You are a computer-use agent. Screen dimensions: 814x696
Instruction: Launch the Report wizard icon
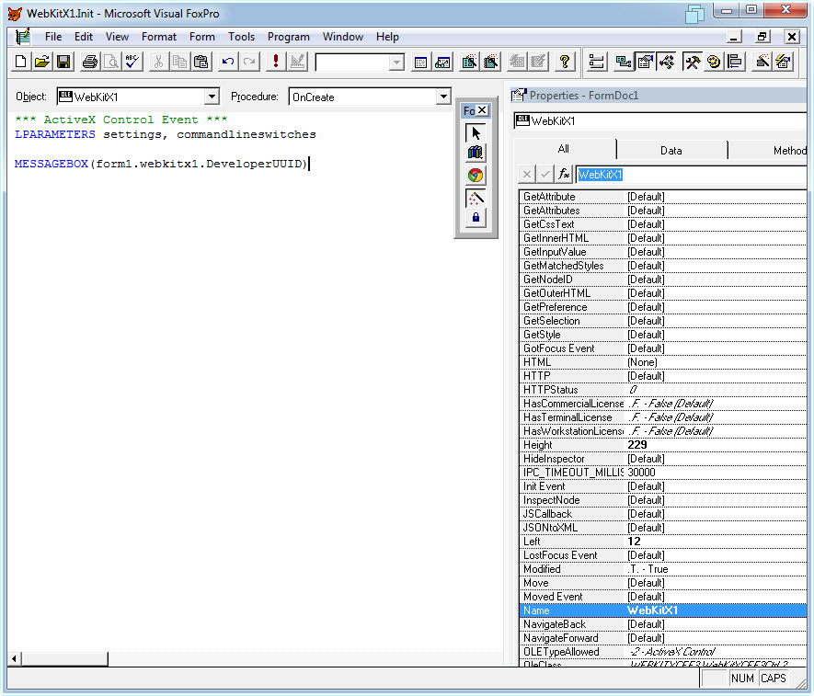(x=490, y=62)
